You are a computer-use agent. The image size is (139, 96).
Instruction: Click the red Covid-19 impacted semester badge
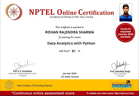click(x=125, y=33)
